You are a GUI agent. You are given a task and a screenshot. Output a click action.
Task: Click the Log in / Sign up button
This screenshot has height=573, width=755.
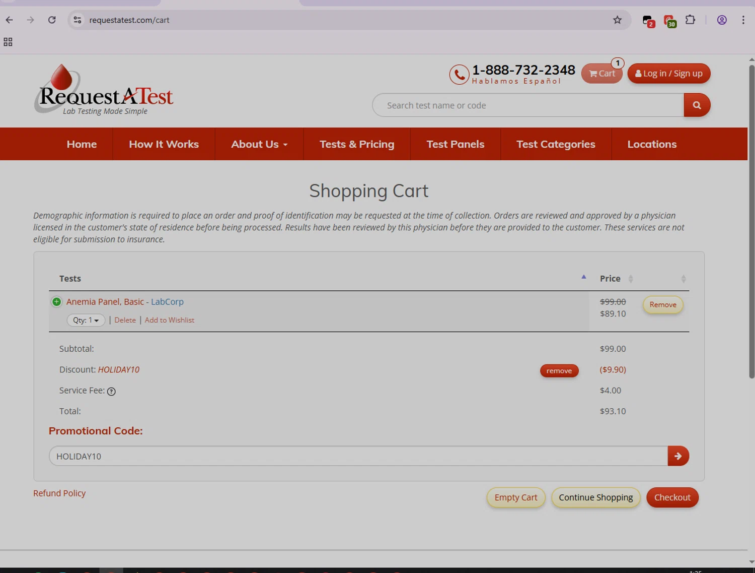click(669, 74)
